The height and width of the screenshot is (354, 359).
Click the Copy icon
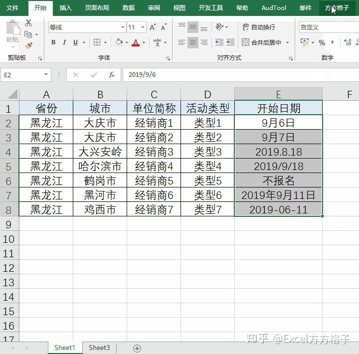(x=28, y=34)
